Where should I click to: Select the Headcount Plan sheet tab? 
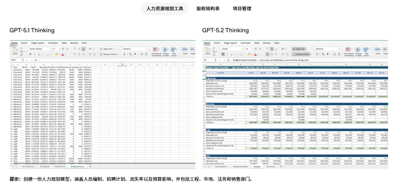point(240,166)
